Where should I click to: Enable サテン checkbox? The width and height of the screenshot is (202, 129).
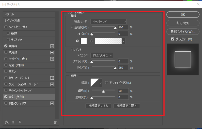pyautogui.click(x=6, y=71)
